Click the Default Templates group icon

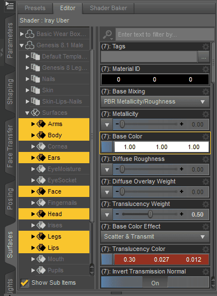(35, 56)
